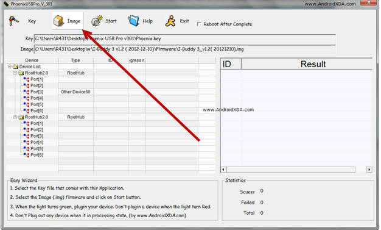Close the PhoenixUSBPro window
The width and height of the screenshot is (381, 230).
[368, 2]
